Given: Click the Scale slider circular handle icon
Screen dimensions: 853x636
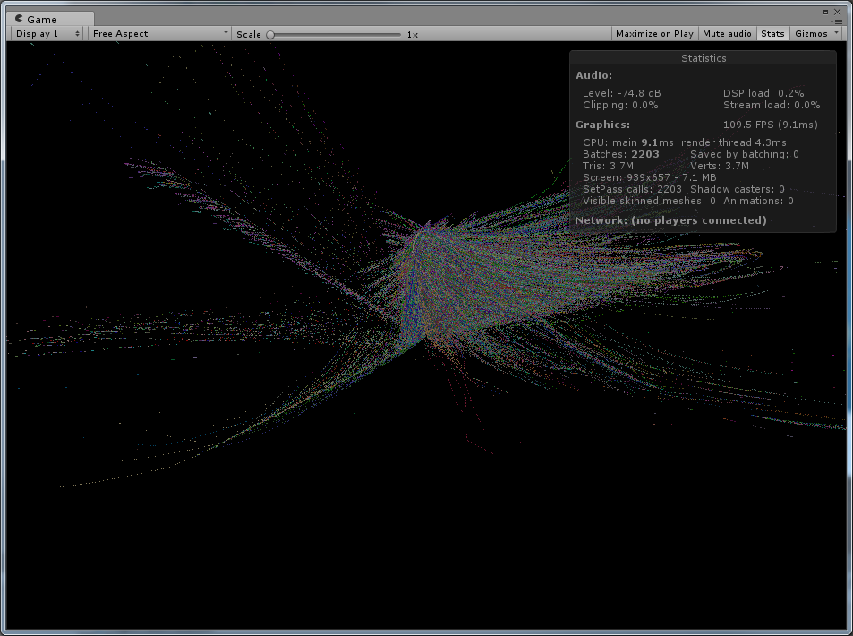Looking at the screenshot, I should tap(269, 34).
